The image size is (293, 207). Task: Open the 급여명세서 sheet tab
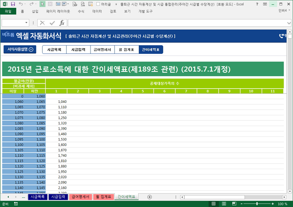80,197
